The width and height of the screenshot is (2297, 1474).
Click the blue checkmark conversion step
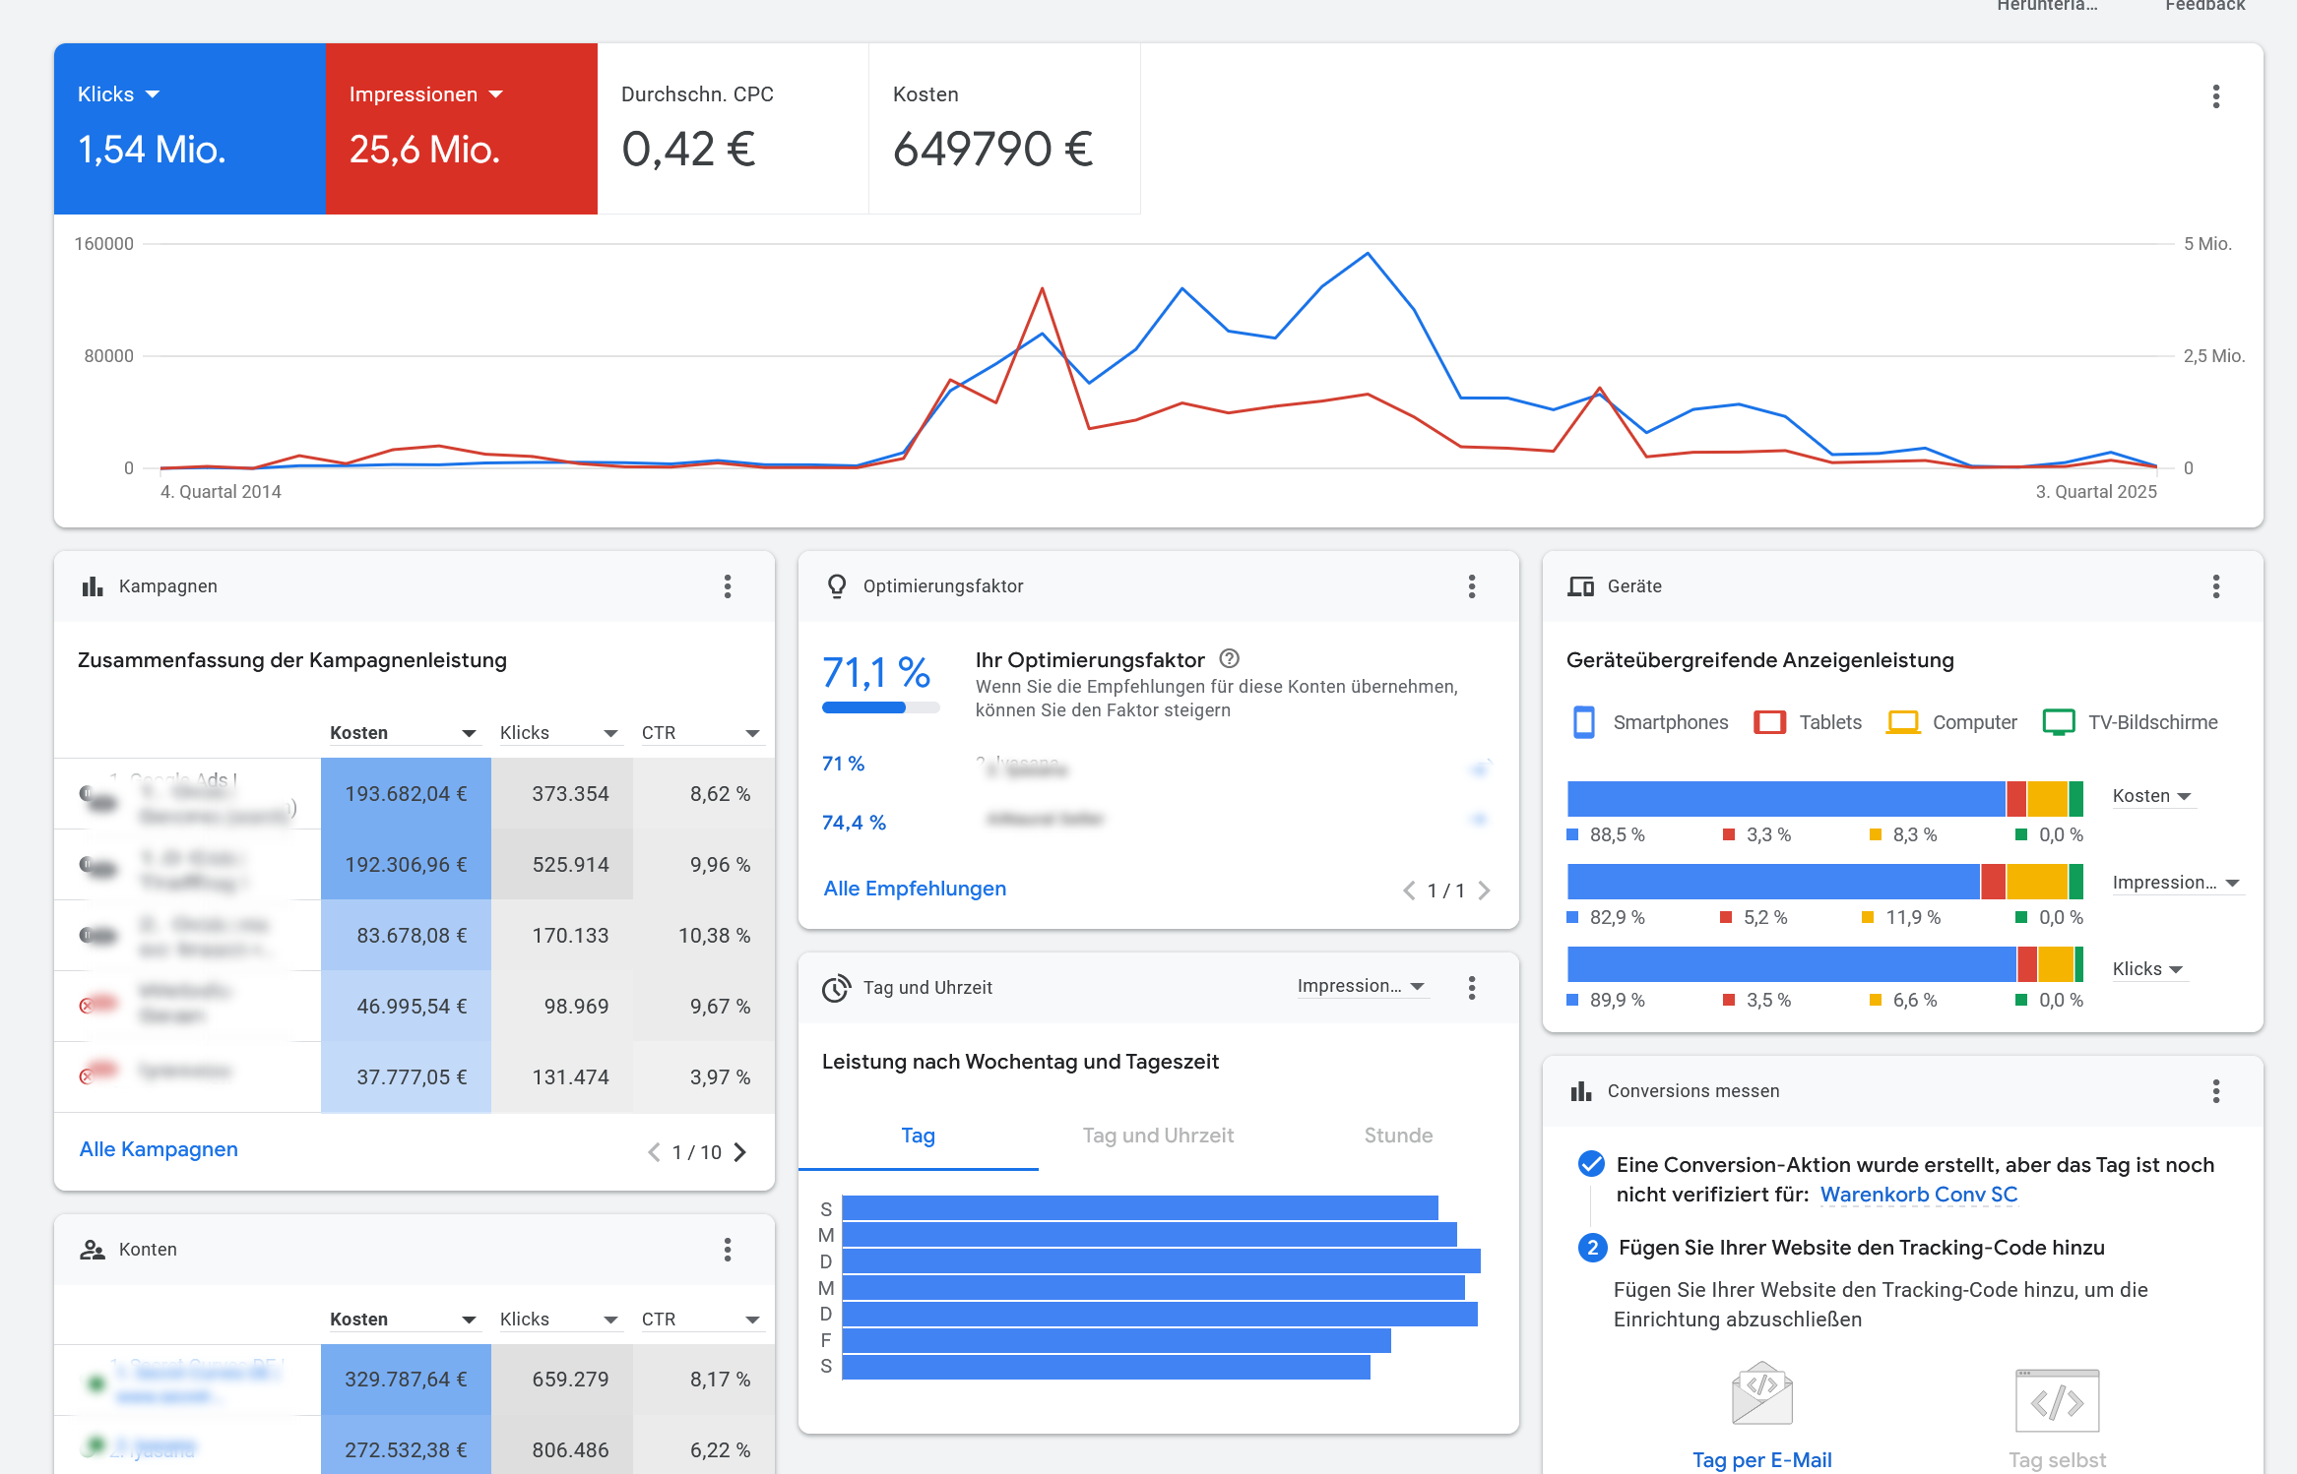pyautogui.click(x=1591, y=1164)
